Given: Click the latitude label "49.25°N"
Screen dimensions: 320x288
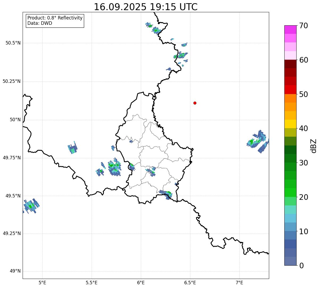Looking at the screenshot, I should 11,233.
